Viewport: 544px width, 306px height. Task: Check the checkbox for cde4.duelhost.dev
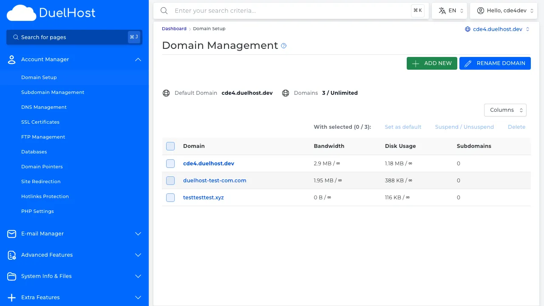pyautogui.click(x=170, y=163)
